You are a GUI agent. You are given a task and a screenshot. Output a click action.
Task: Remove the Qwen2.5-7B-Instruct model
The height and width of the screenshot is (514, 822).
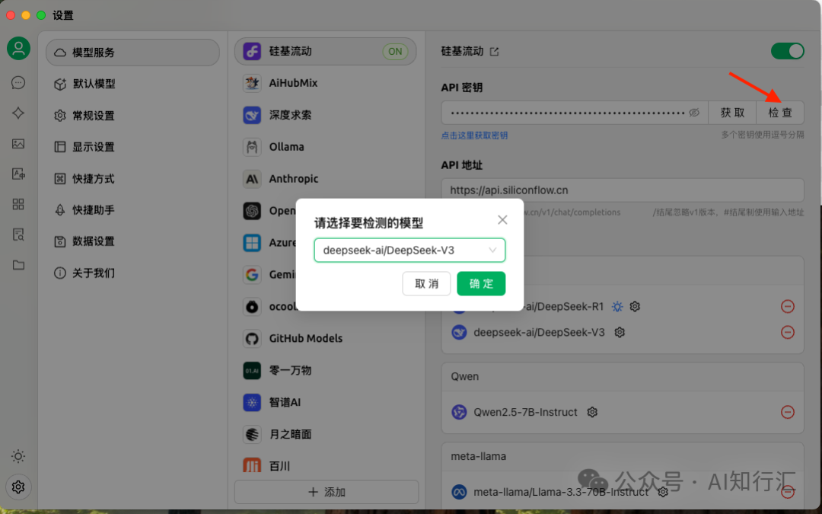pos(788,412)
